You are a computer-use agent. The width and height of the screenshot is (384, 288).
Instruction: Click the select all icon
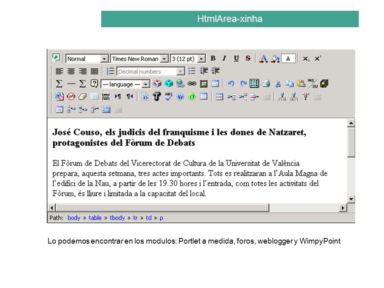tap(254, 84)
